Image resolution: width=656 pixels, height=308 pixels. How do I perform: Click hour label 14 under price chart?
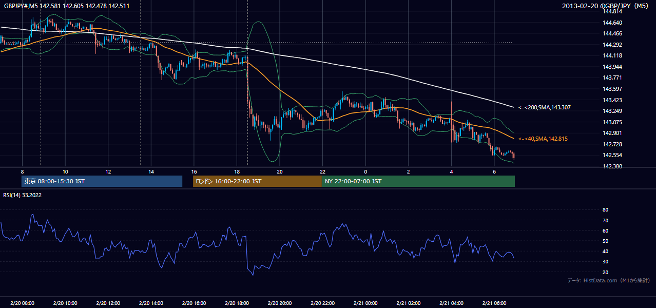[x=151, y=171]
